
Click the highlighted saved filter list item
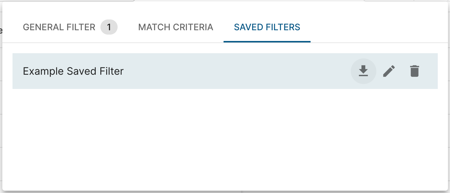click(x=204, y=71)
